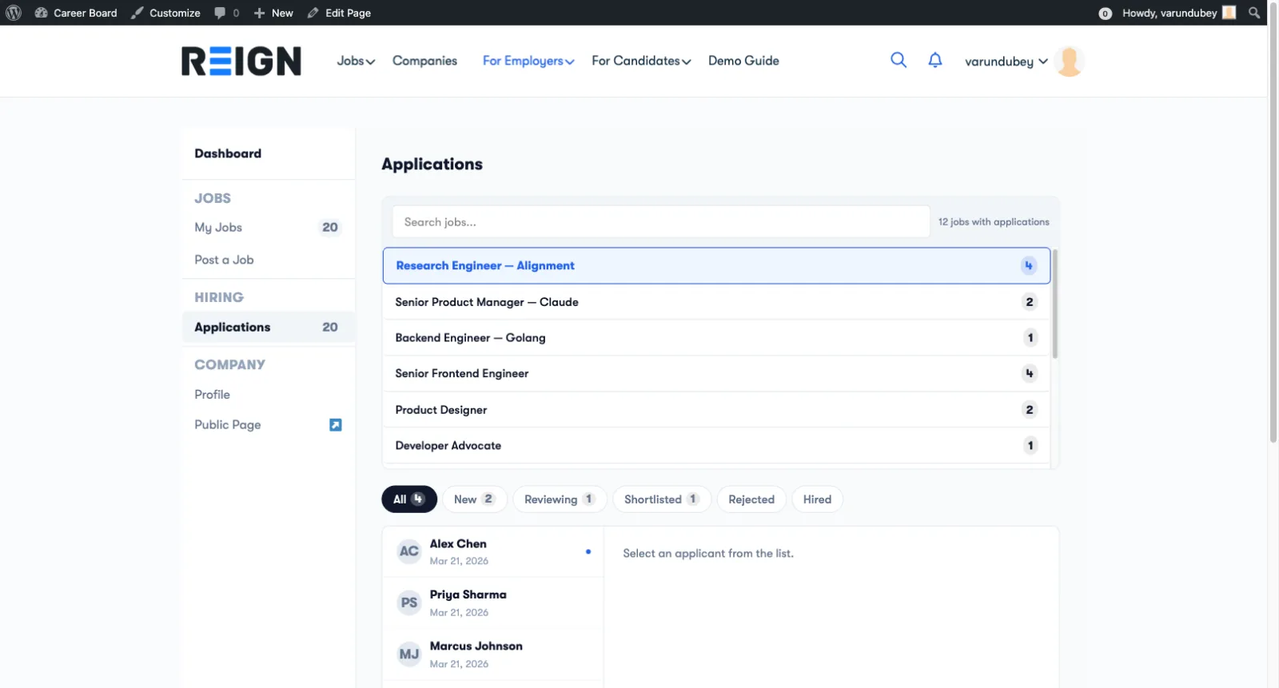View pending comments in admin bar
Image resolution: width=1279 pixels, height=688 pixels.
[x=227, y=13]
